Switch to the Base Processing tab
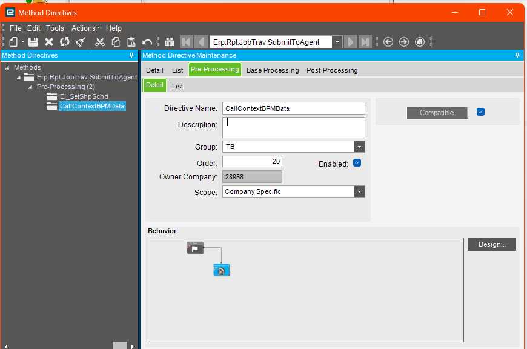The image size is (527, 349). tap(273, 70)
